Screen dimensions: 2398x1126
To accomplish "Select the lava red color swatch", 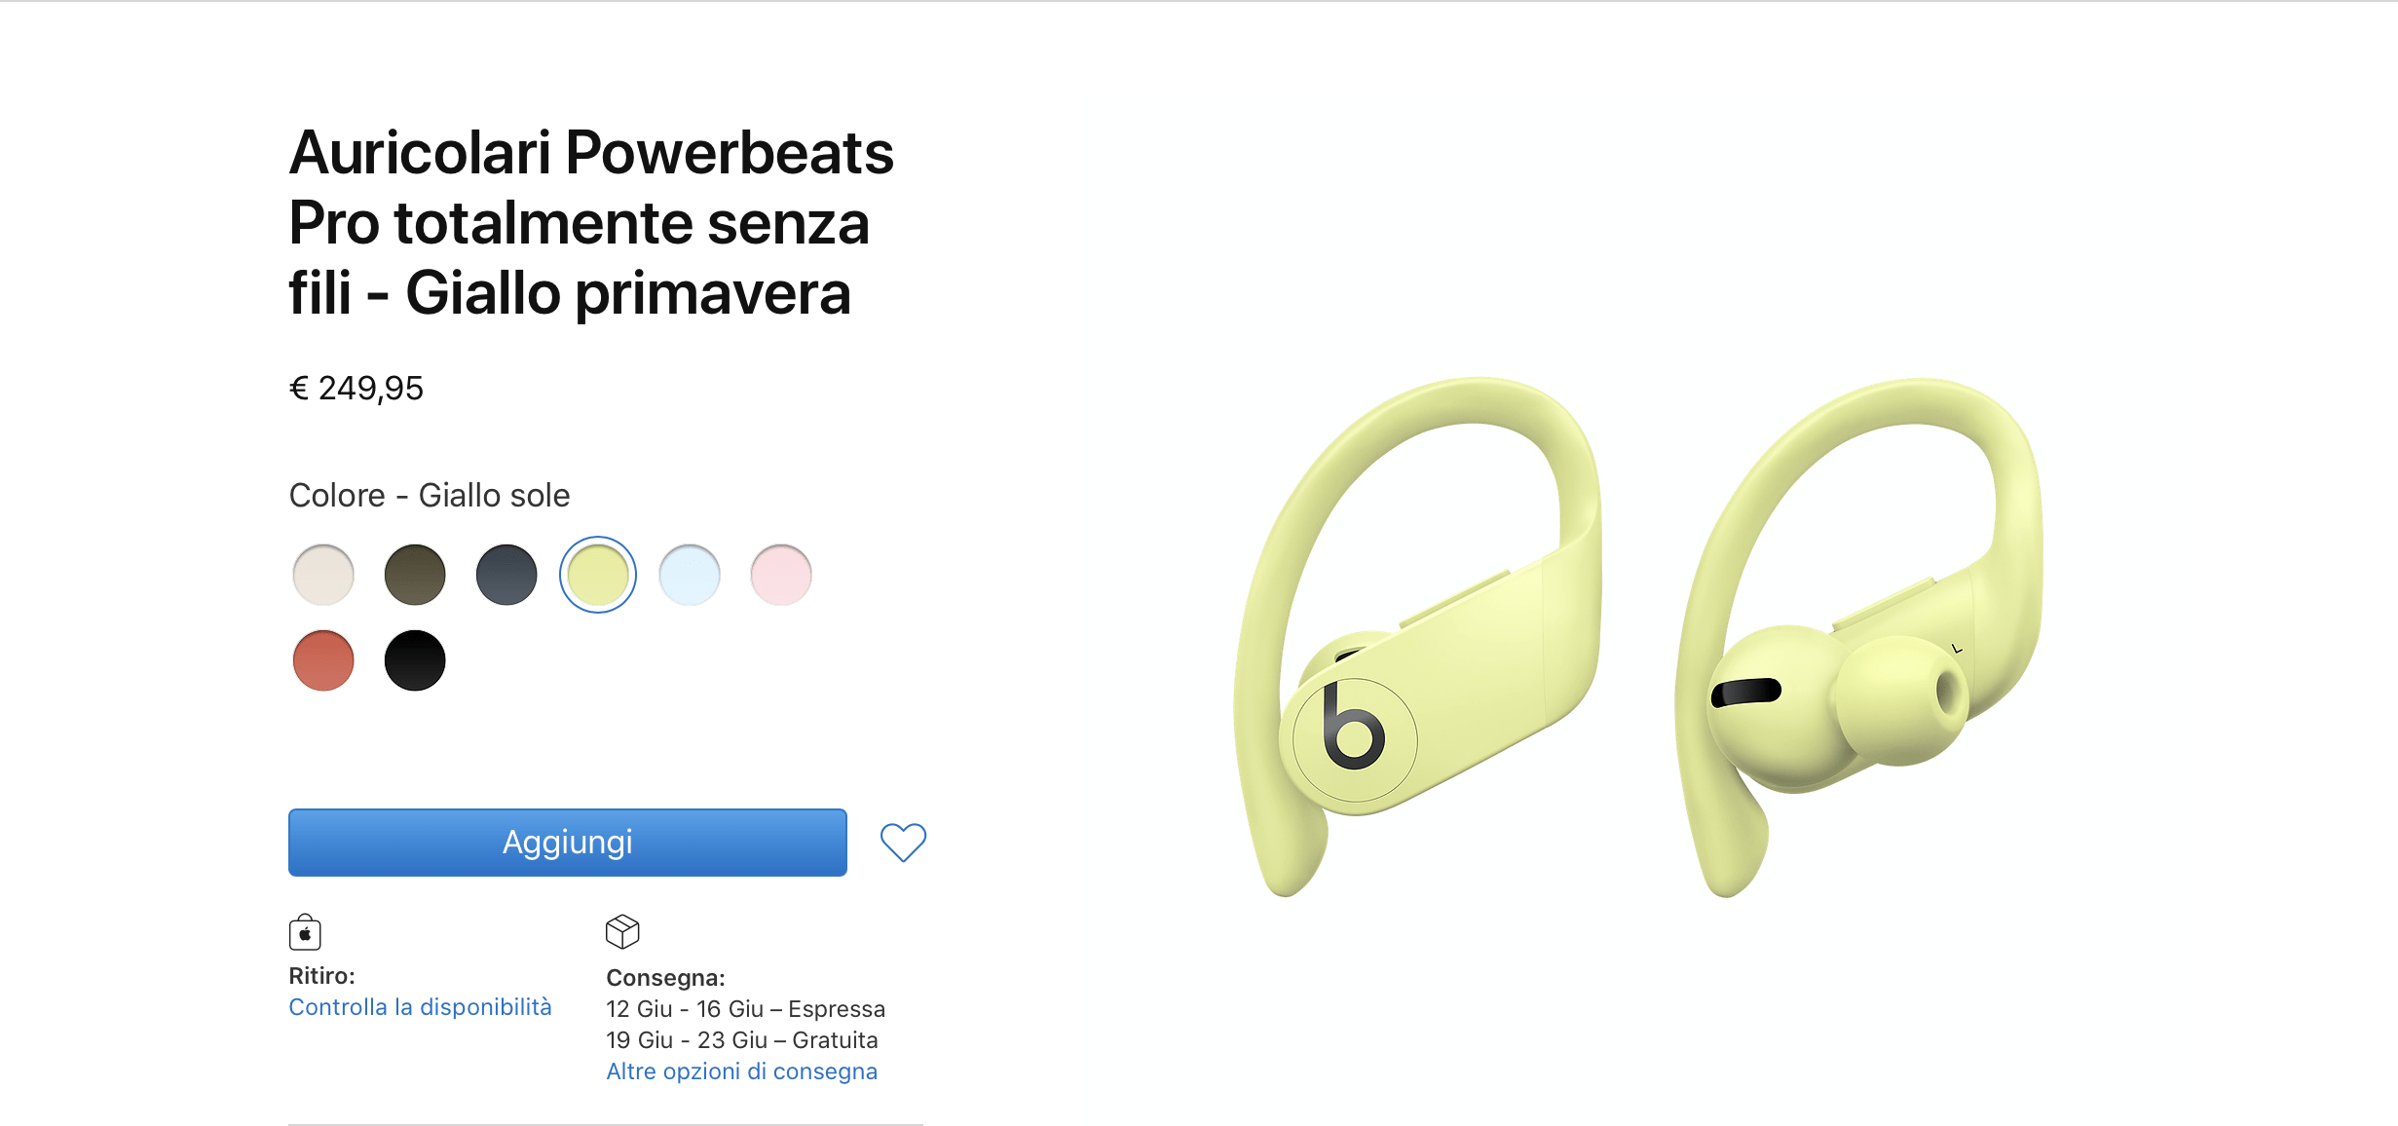I will (x=323, y=660).
